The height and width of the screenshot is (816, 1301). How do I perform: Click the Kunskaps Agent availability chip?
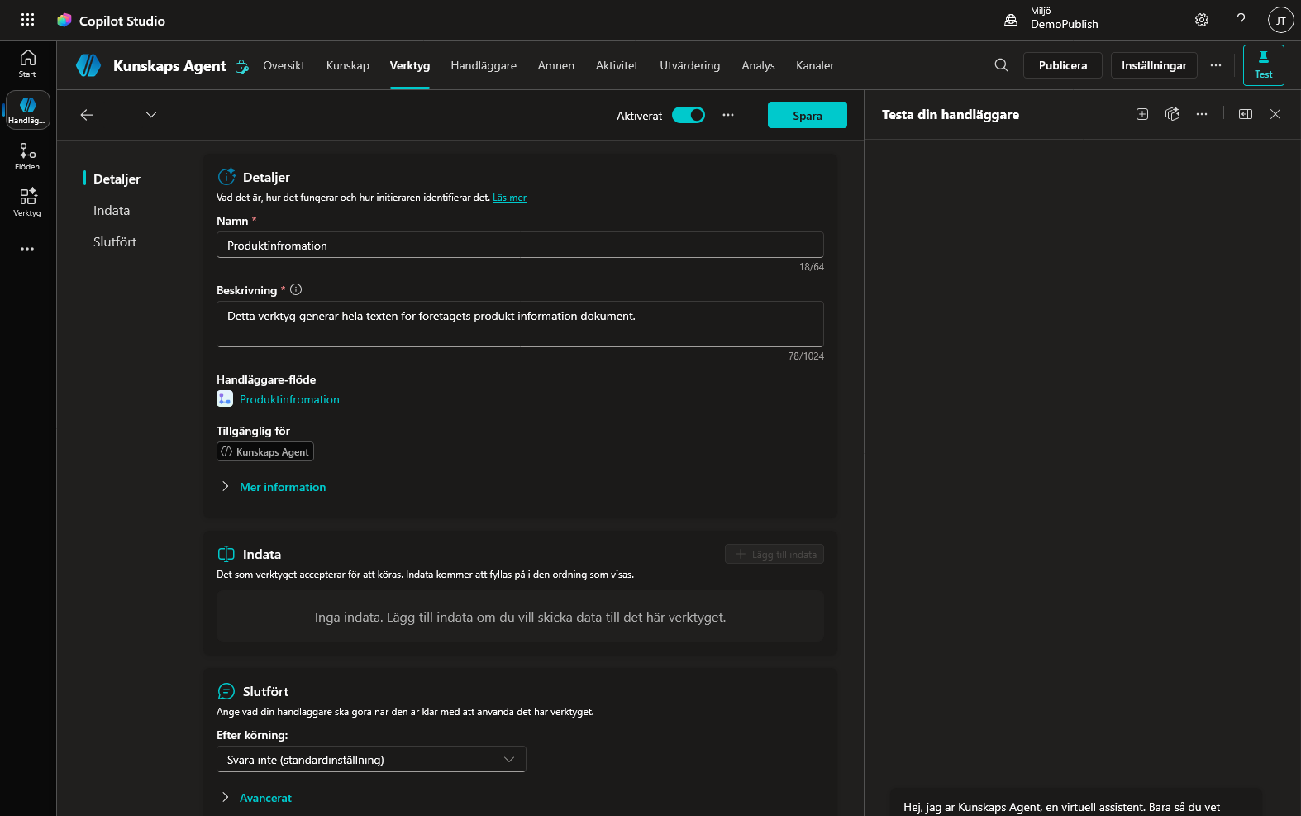(265, 451)
